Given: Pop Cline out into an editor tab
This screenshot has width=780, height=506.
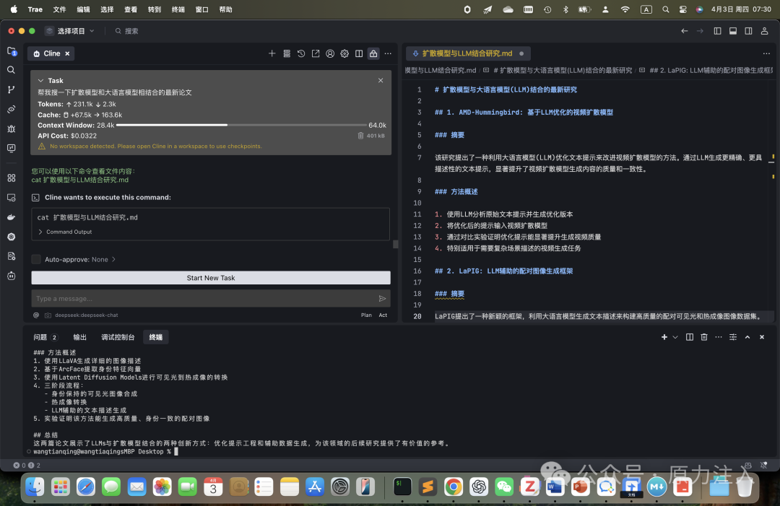Looking at the screenshot, I should [x=316, y=53].
